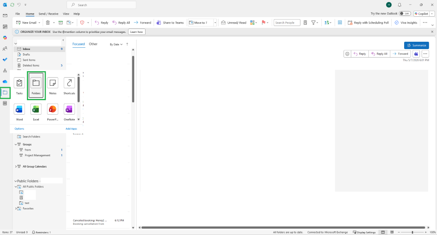Screen dimensions: 437x235
Task: Click the horizontal scrollbar of reading pane
Action: click(283, 227)
